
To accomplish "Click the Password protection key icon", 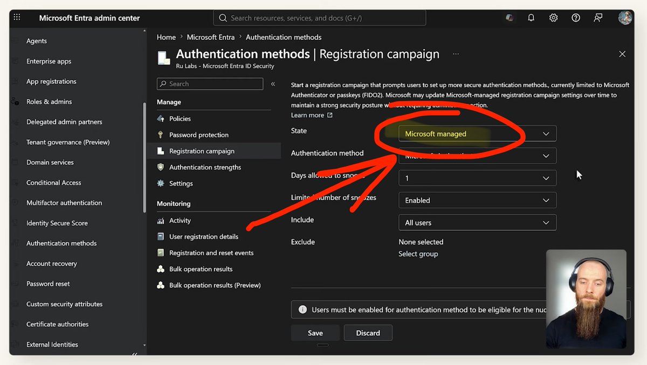I will pos(161,135).
